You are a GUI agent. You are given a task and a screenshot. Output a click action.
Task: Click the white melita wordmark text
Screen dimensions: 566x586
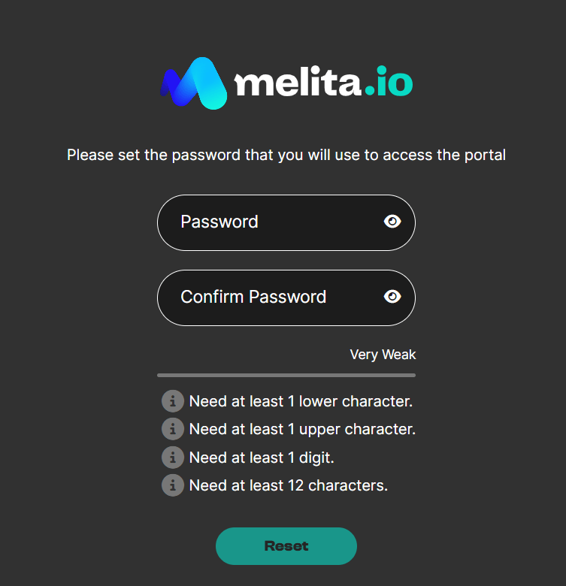[x=298, y=82]
